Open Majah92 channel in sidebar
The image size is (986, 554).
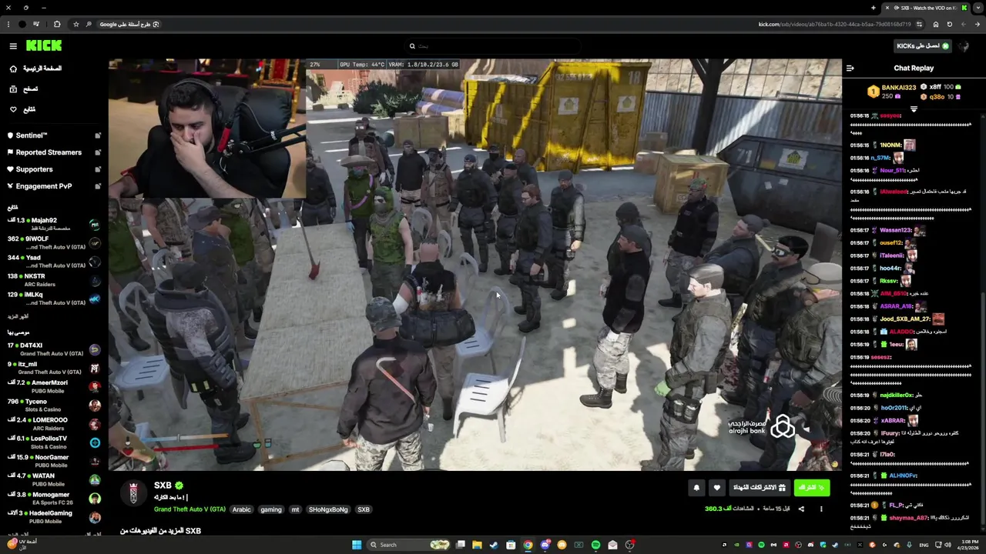pos(54,224)
